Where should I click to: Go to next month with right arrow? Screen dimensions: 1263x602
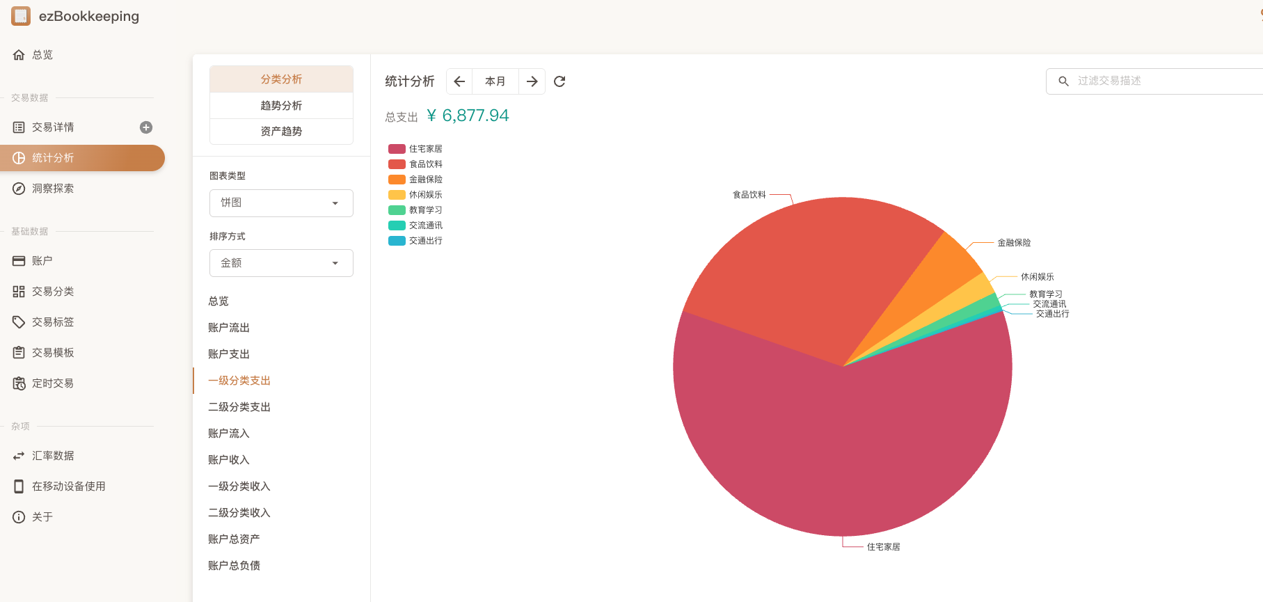[x=532, y=81]
